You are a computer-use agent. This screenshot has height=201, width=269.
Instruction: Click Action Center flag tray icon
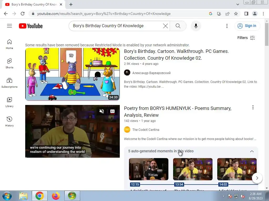(230, 196)
